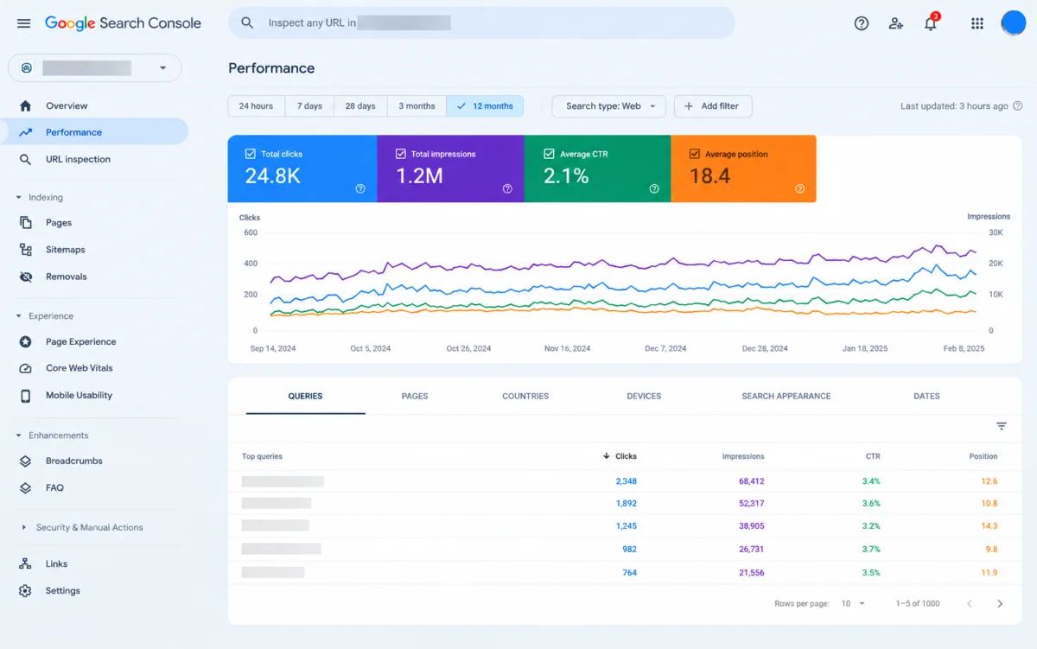Screen dimensions: 1037x649
Task: Uncheck the Average position checkbox
Action: click(694, 154)
